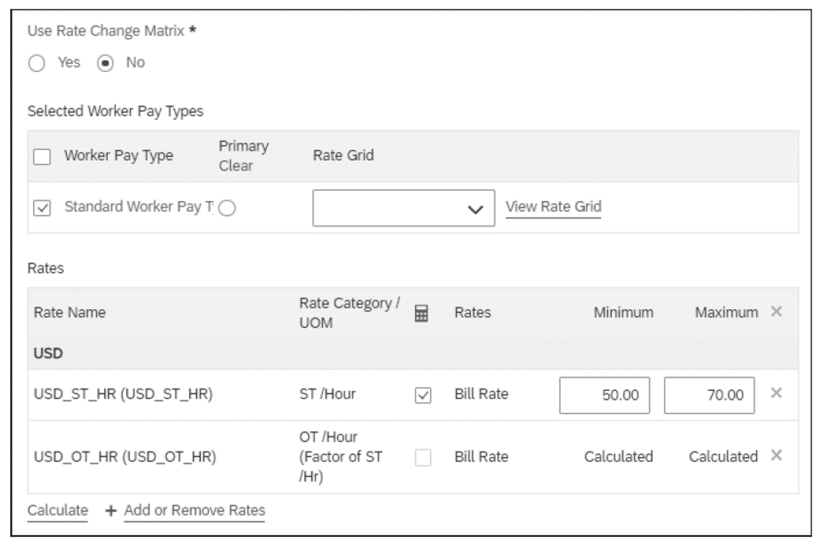This screenshot has height=547, width=822.
Task: Open the Rate Grid dropdown
Action: (402, 209)
